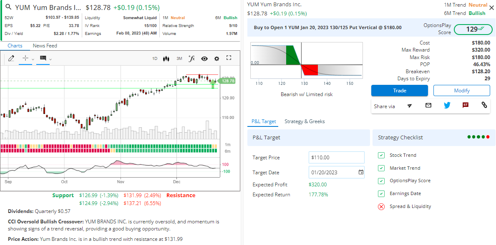Expand the annotation tool dropdown arrow

(x=50, y=59)
